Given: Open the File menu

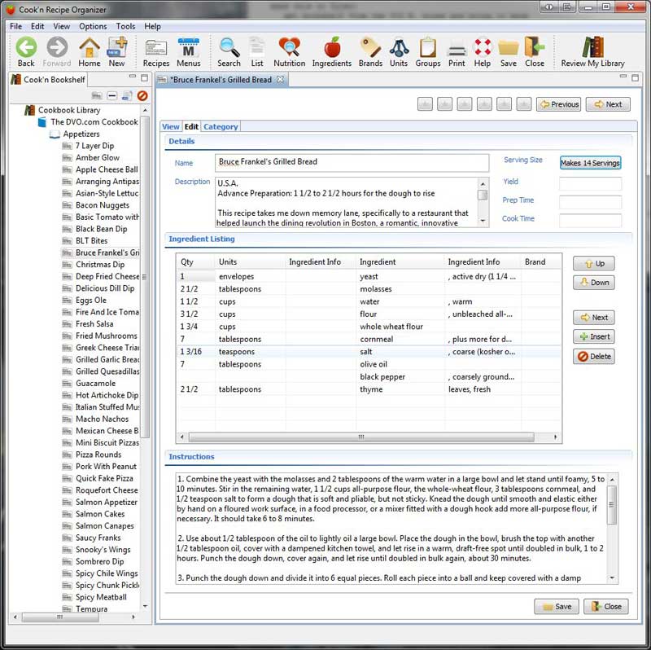Looking at the screenshot, I should (x=15, y=26).
